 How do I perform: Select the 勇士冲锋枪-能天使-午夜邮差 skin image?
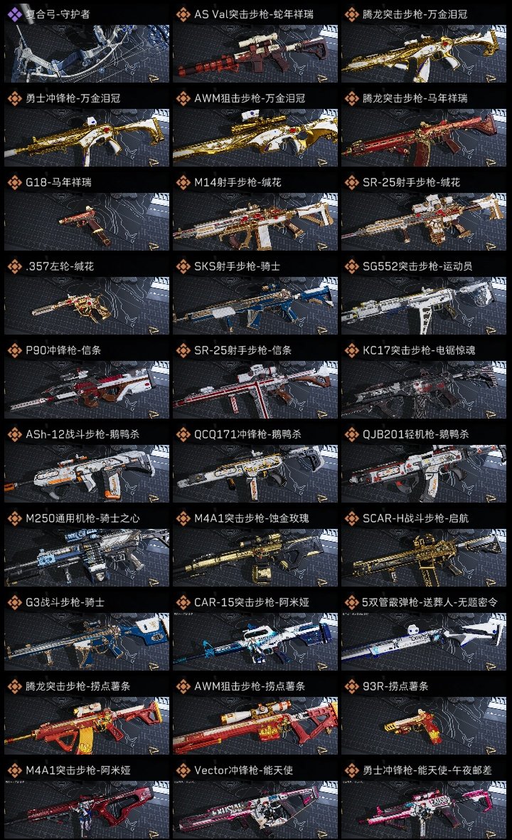(x=424, y=810)
